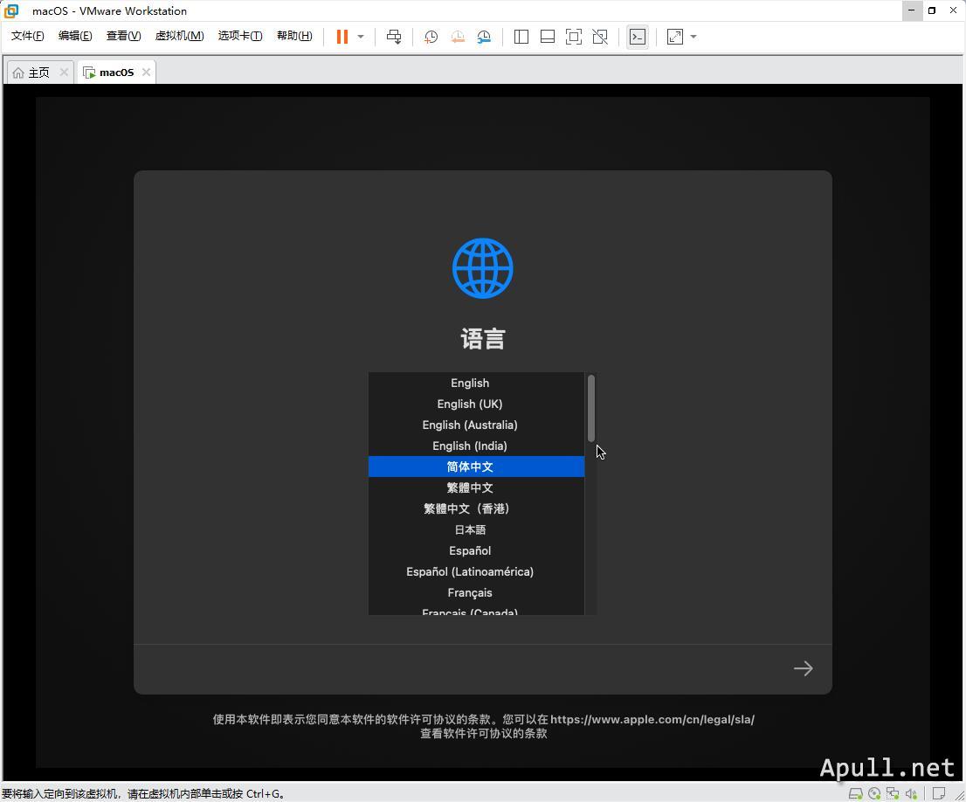The width and height of the screenshot is (966, 802).
Task: Click the VMware Workstation title bar icon
Action: coord(11,10)
